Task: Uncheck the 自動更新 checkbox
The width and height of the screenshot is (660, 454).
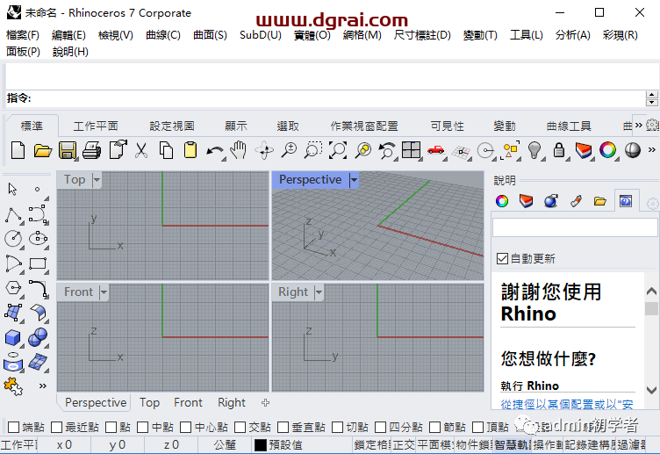Action: point(502,258)
